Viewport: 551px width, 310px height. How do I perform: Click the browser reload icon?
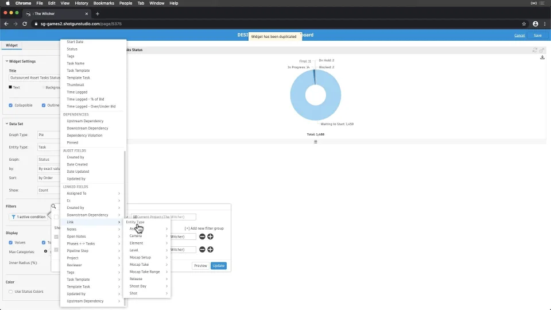(25, 24)
